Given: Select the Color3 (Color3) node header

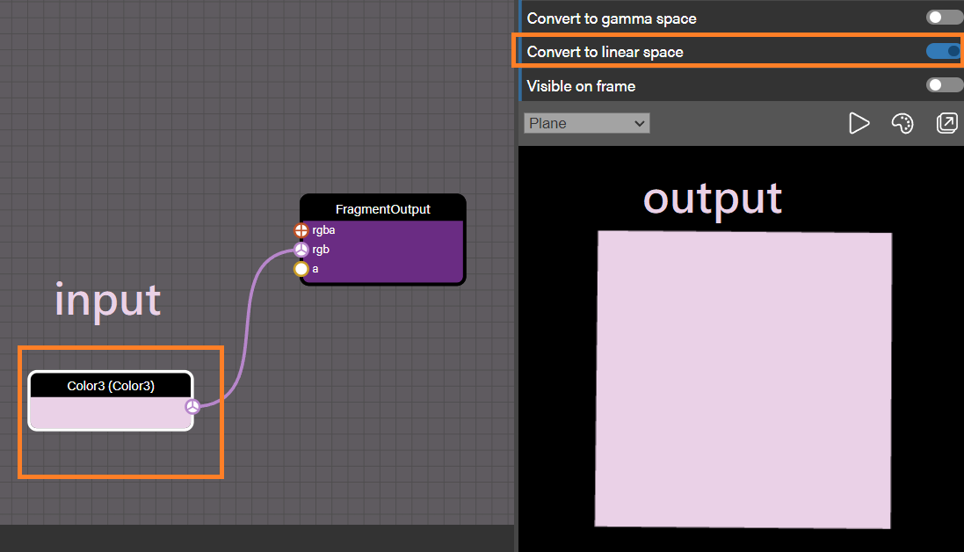Looking at the screenshot, I should (x=111, y=385).
